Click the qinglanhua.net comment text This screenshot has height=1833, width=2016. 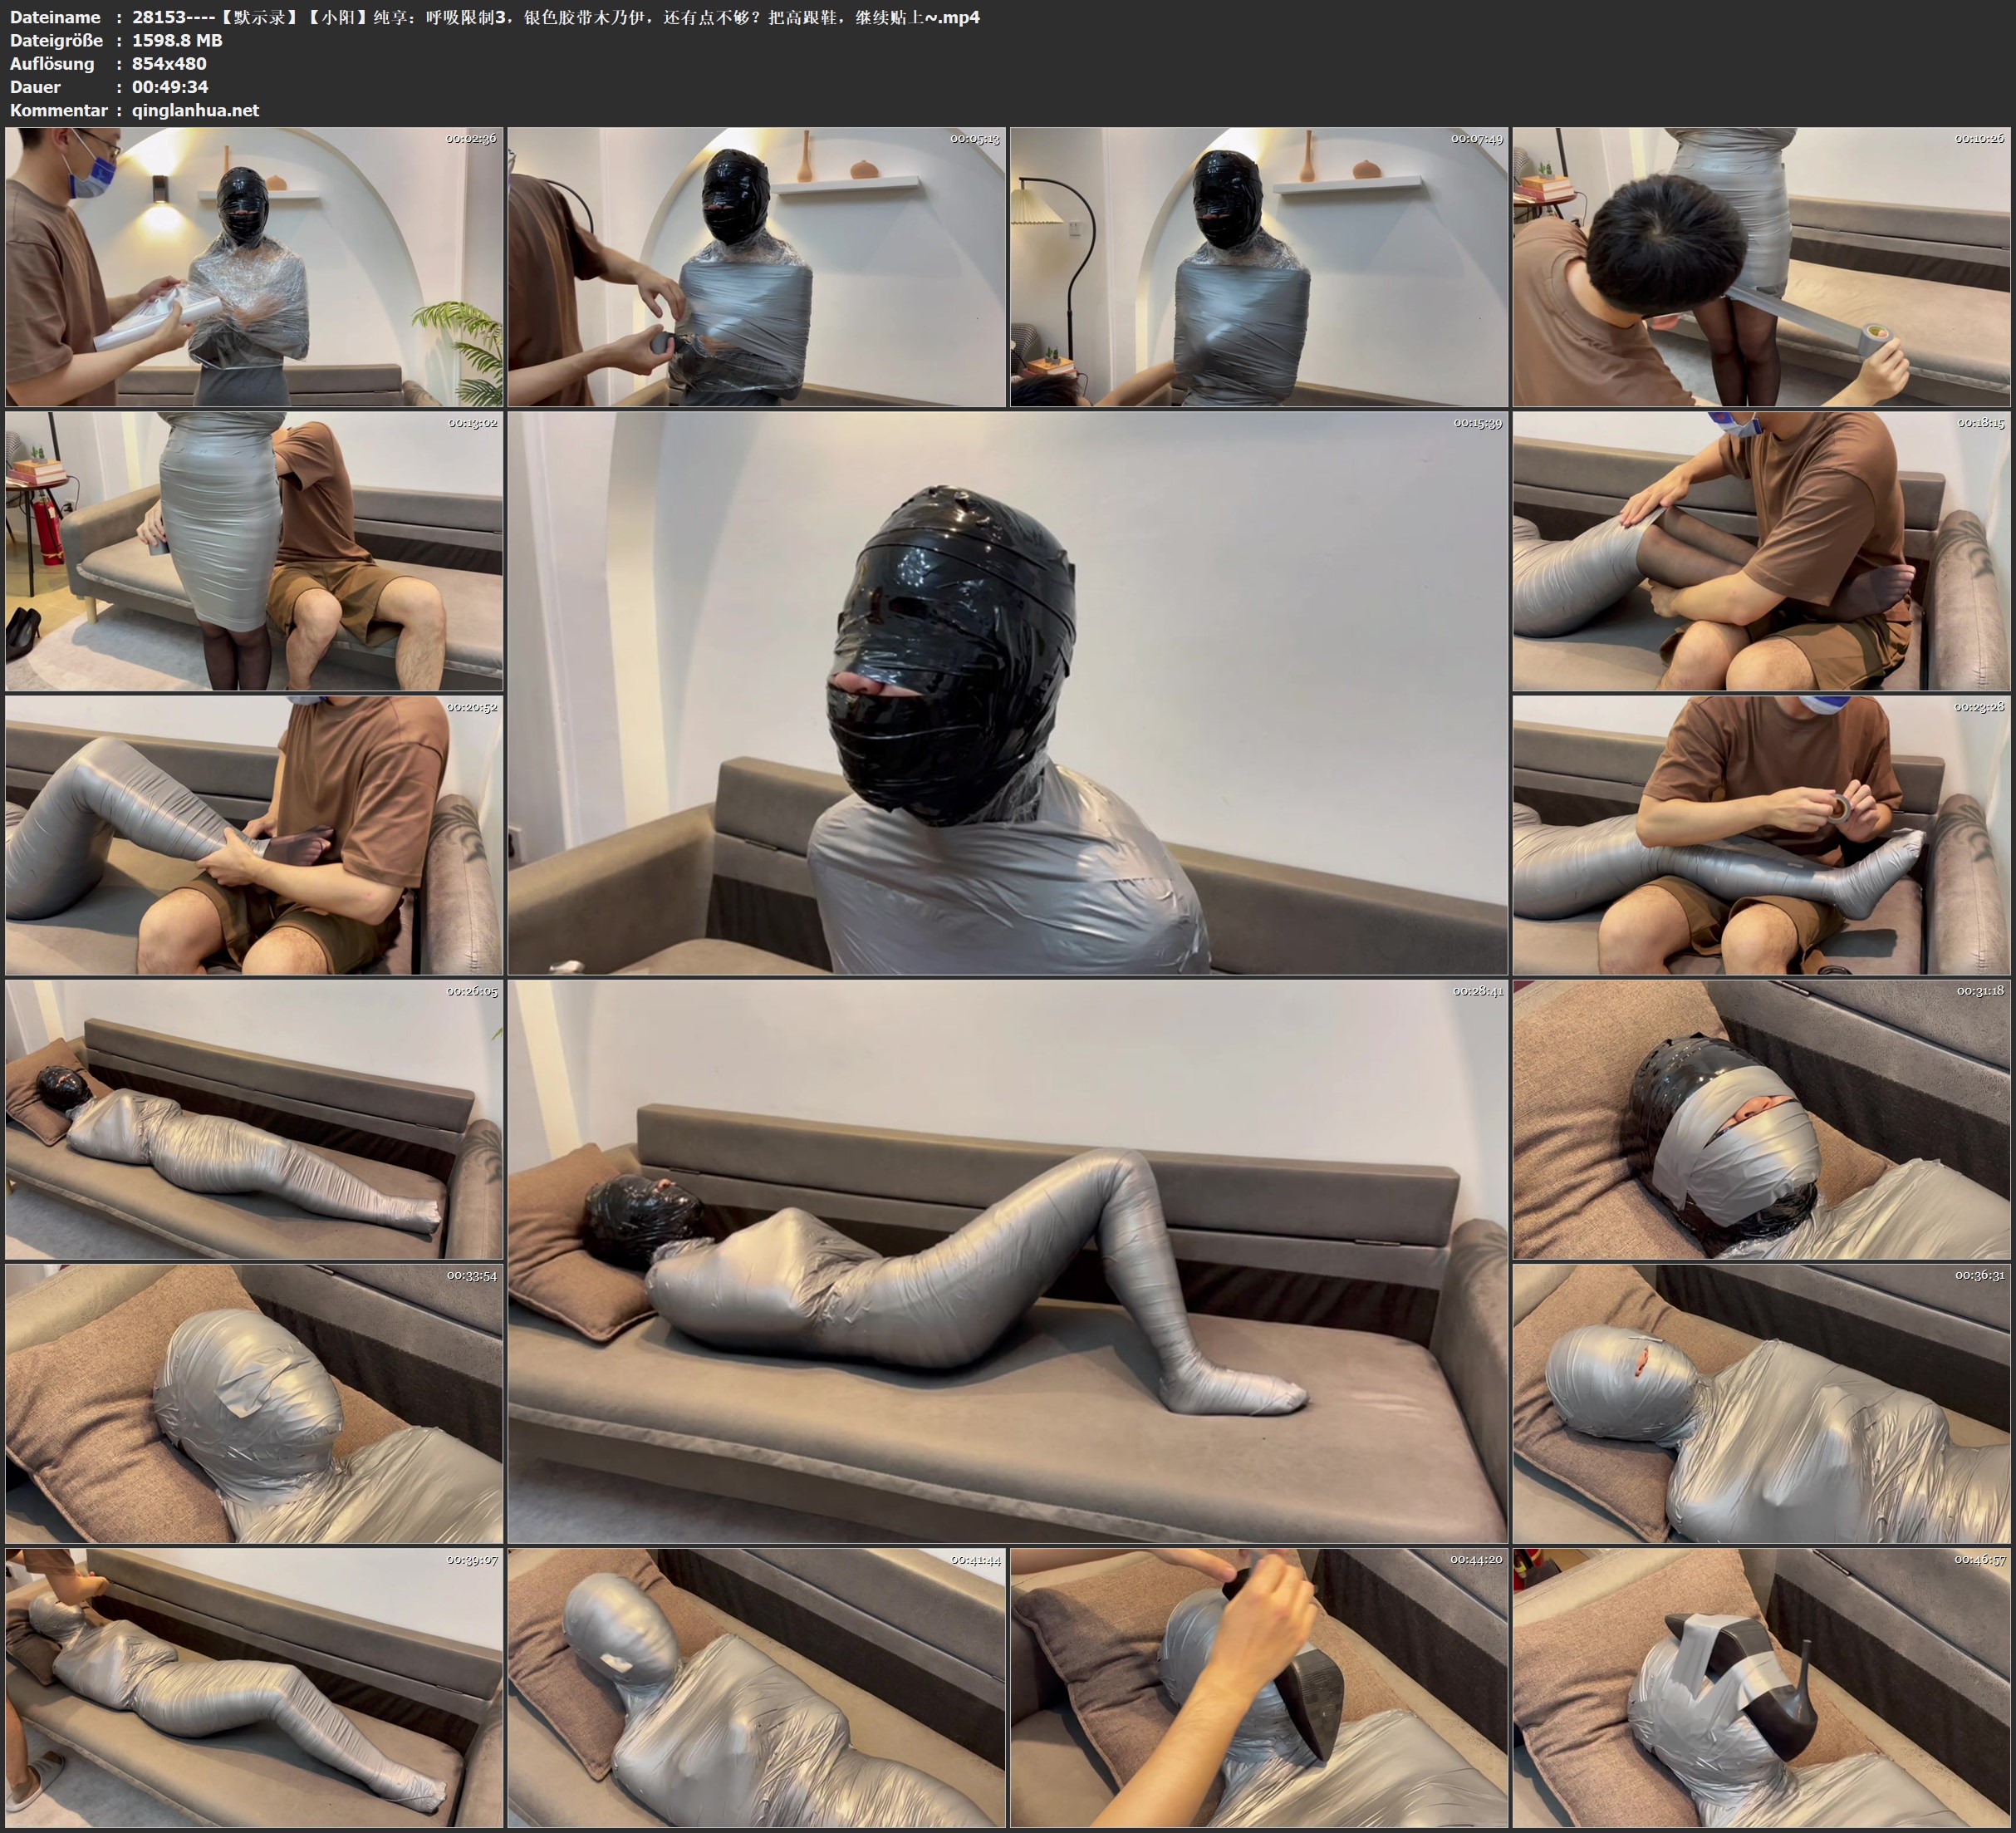(x=195, y=110)
